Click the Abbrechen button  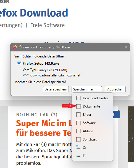115,89
